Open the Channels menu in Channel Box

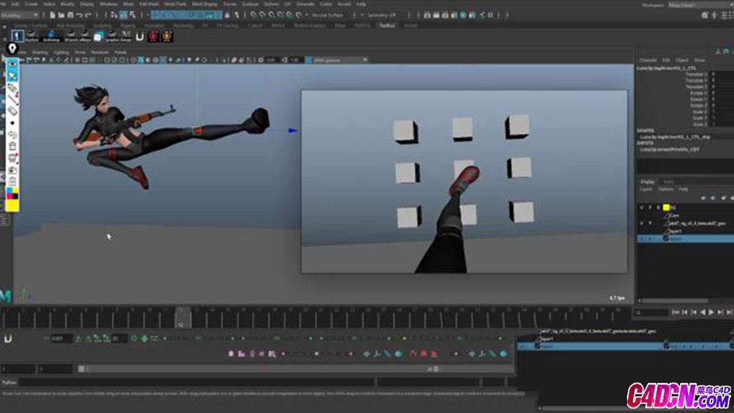click(648, 60)
